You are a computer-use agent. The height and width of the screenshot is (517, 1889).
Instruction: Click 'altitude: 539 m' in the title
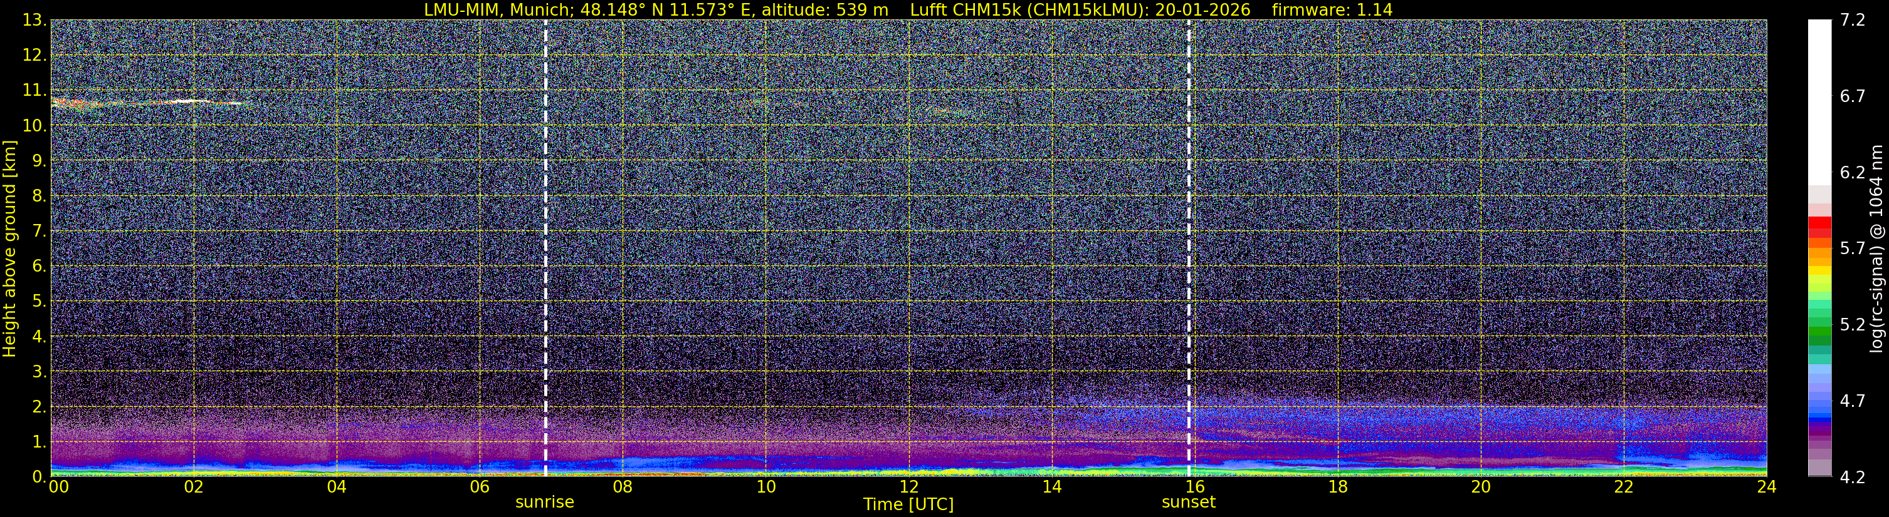coord(825,9)
